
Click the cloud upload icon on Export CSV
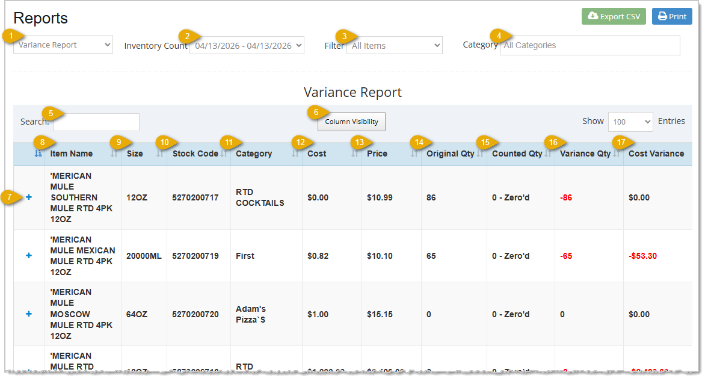point(593,16)
